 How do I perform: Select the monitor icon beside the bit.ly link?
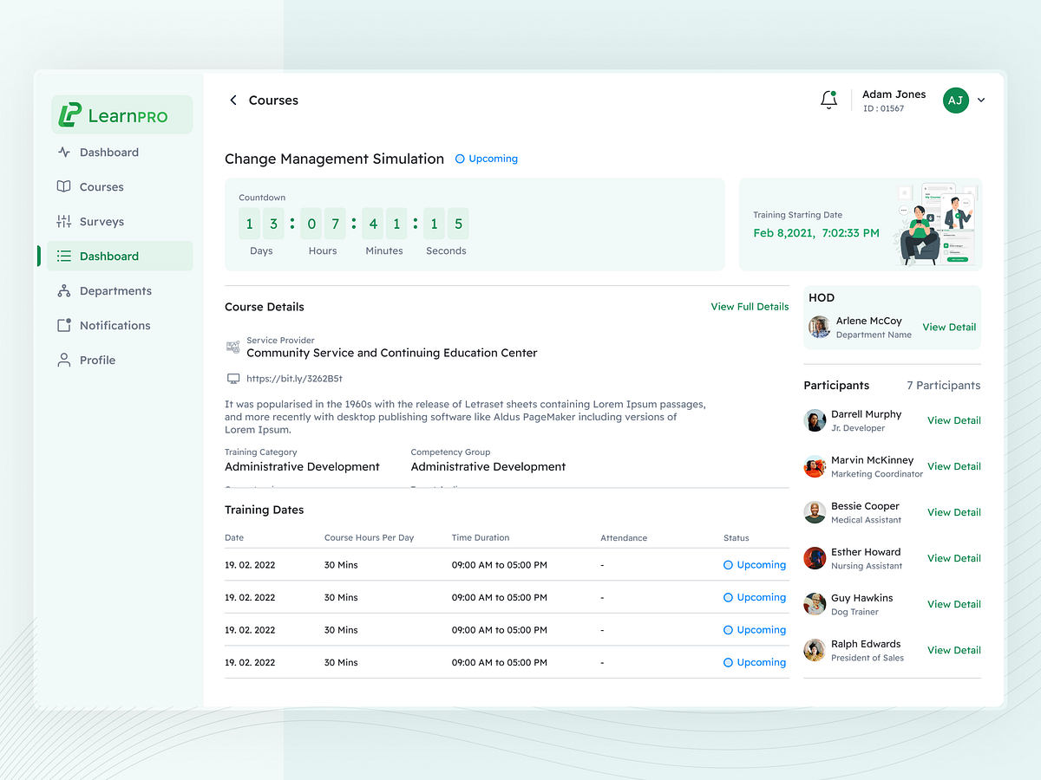click(232, 378)
